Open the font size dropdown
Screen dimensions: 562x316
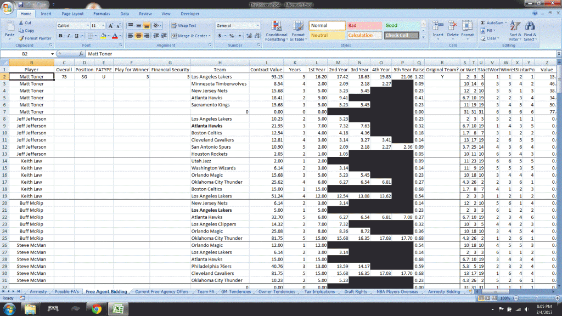pyautogui.click(x=103, y=26)
